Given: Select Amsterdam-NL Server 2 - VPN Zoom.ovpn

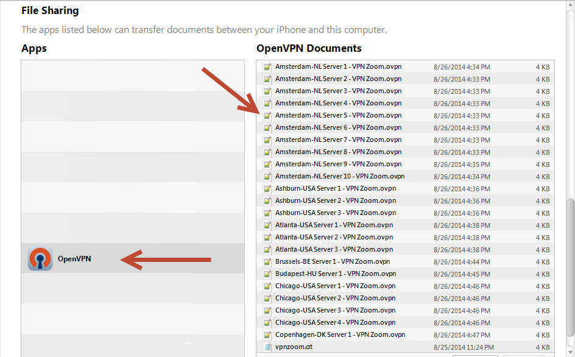Looking at the screenshot, I should [x=338, y=79].
